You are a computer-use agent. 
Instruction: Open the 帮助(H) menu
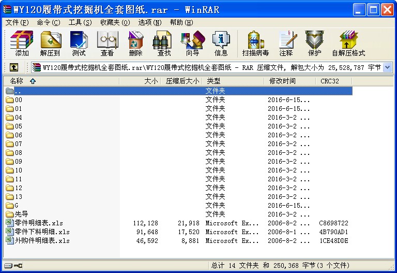click(x=181, y=23)
